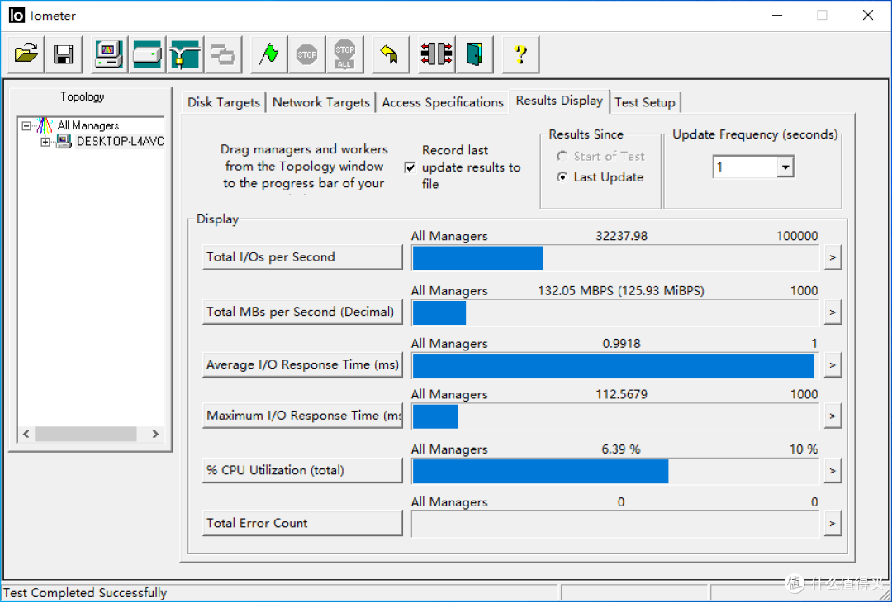
Task: Open About Iometer help icon
Action: coord(520,54)
